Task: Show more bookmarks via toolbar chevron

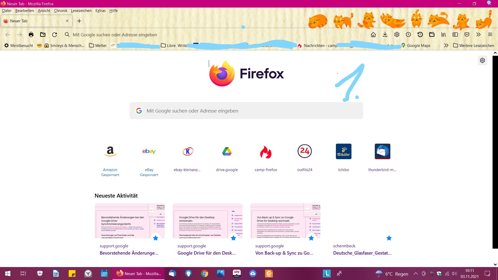Action: (446, 45)
